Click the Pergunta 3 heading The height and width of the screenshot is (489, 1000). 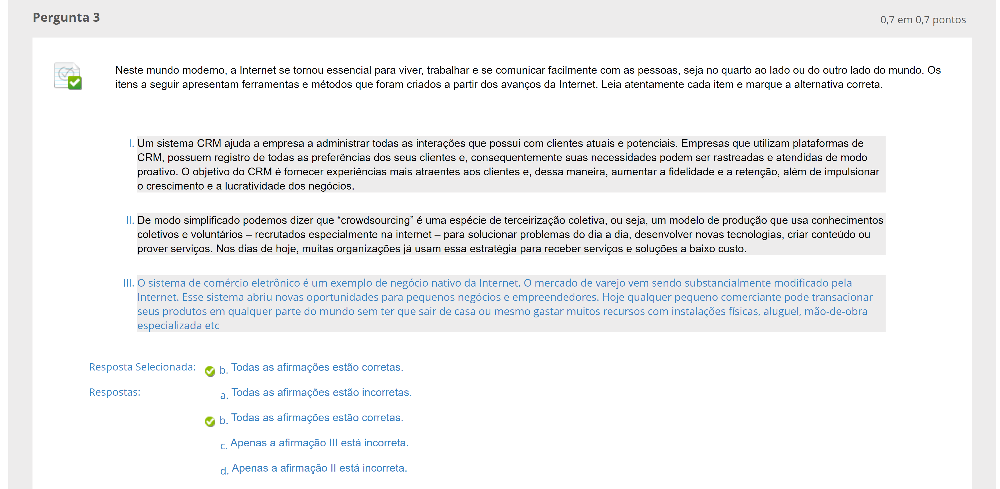(66, 17)
